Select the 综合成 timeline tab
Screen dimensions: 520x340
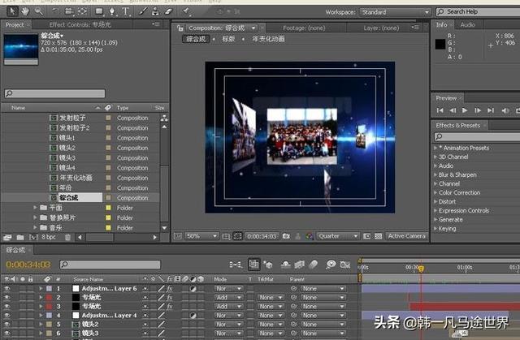pyautogui.click(x=16, y=250)
